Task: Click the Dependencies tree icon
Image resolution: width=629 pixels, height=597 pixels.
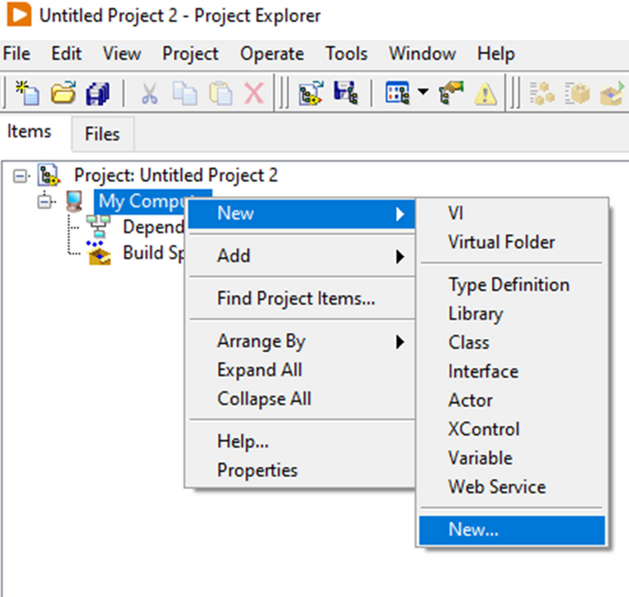Action: pyautogui.click(x=98, y=227)
